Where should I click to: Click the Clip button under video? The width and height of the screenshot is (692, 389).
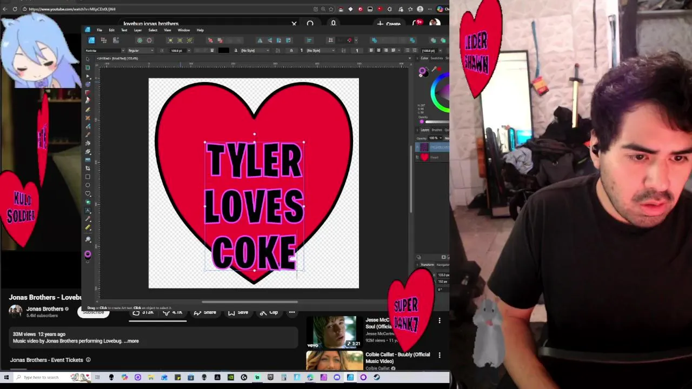(x=269, y=312)
